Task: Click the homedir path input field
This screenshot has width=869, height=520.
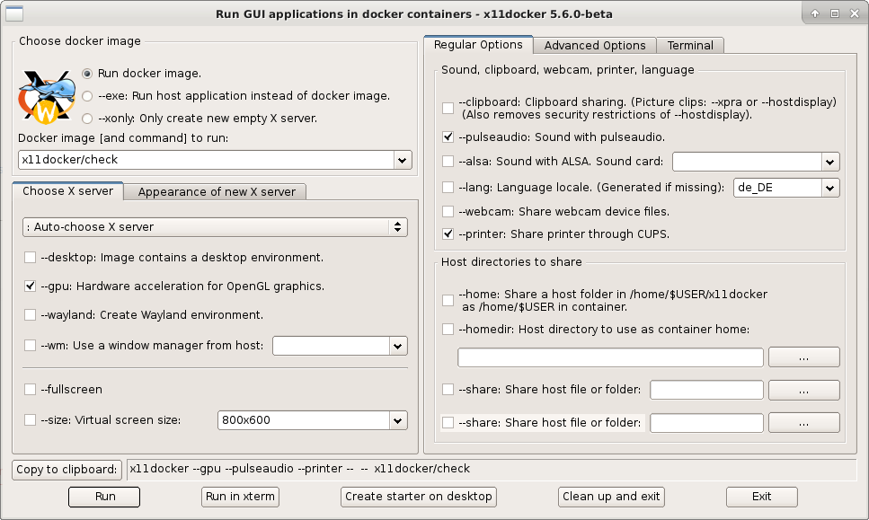Action: pos(610,357)
